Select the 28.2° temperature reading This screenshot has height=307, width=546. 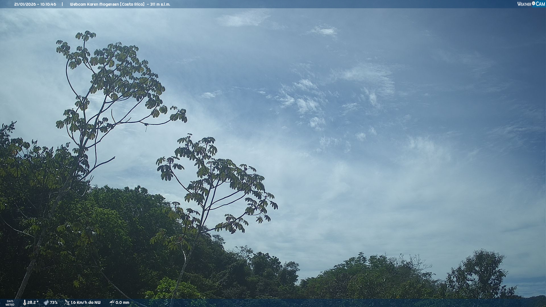click(33, 302)
